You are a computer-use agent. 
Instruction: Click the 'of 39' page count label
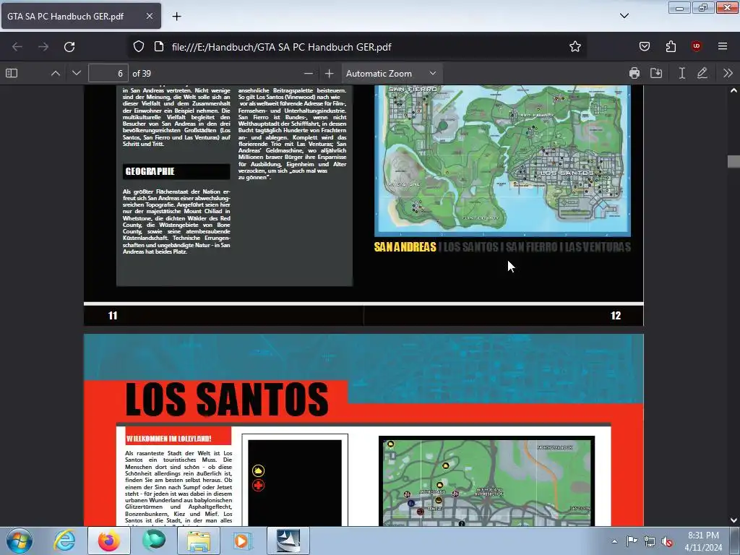pyautogui.click(x=142, y=74)
